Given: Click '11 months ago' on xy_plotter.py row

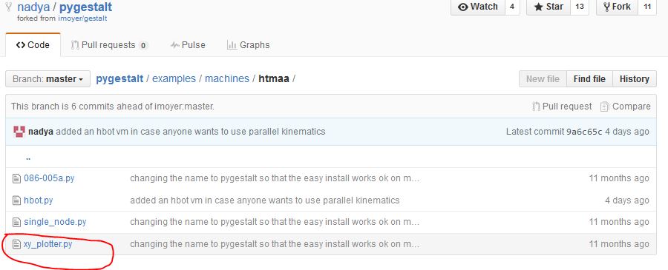Looking at the screenshot, I should click(619, 244).
